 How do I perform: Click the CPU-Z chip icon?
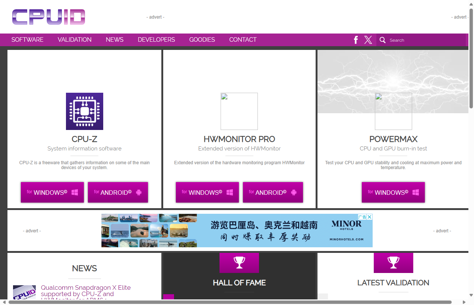coord(85,111)
